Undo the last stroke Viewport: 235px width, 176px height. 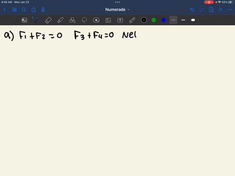(192, 10)
